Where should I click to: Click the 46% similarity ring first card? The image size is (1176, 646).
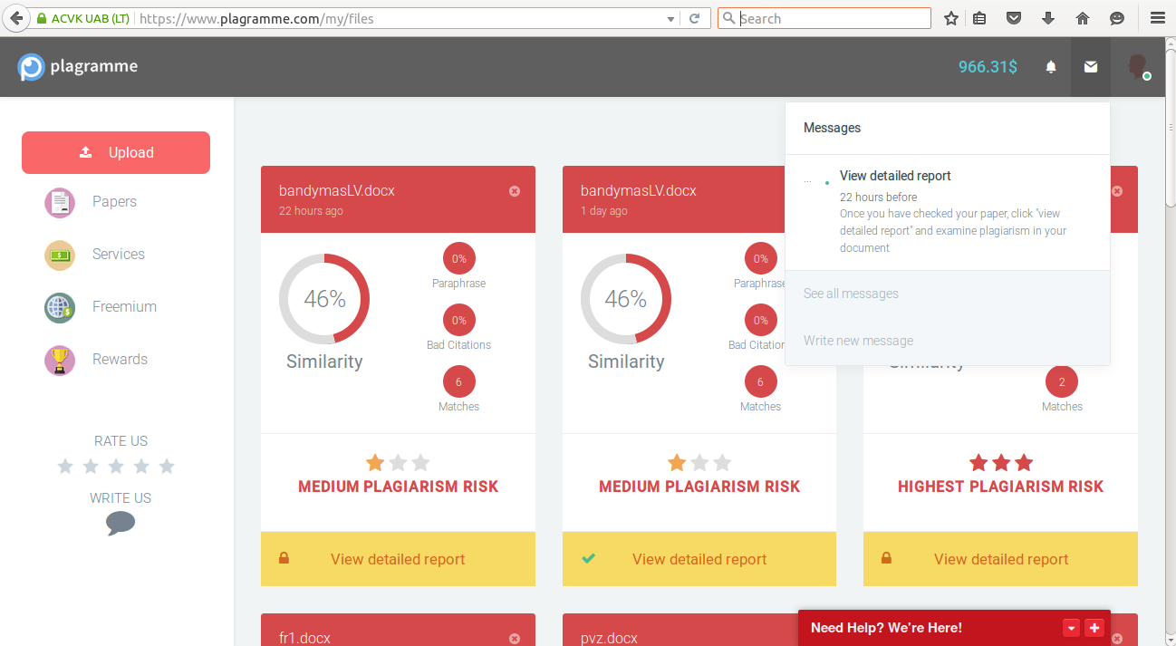tap(324, 299)
